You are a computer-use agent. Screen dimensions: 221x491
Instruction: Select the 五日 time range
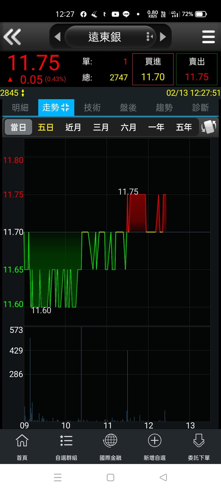[x=46, y=127]
